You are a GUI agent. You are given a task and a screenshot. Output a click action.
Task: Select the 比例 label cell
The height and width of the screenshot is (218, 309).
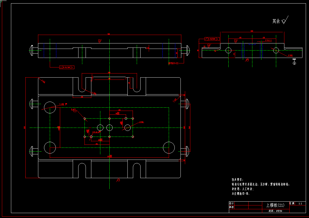click(x=292, y=204)
